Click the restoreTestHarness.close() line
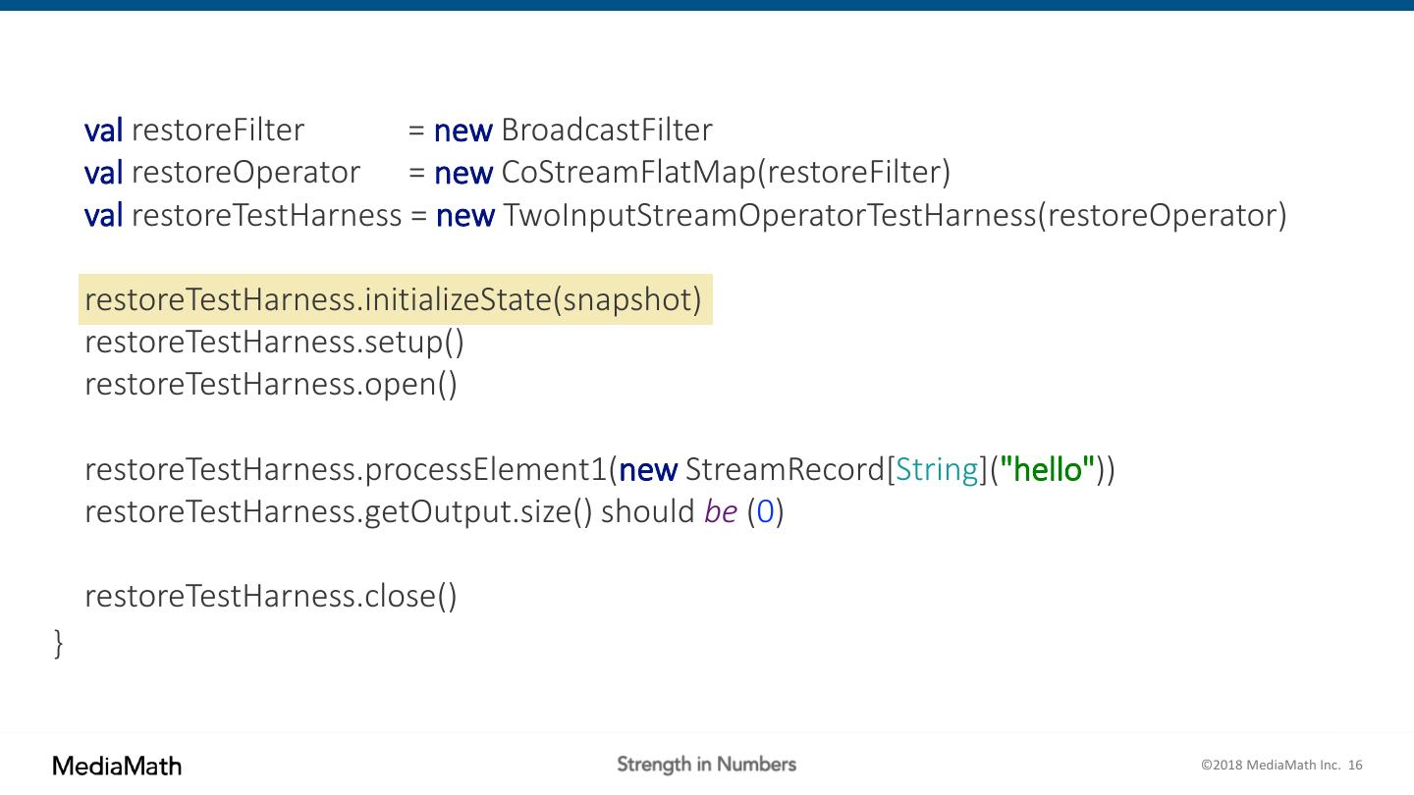This screenshot has width=1414, height=795. tap(271, 596)
